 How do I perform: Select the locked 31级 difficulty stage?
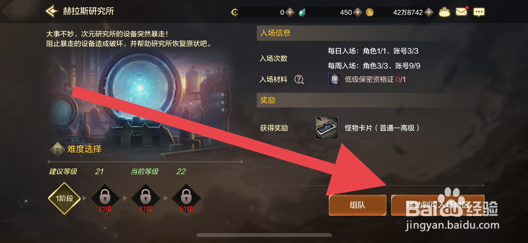[x=105, y=198]
